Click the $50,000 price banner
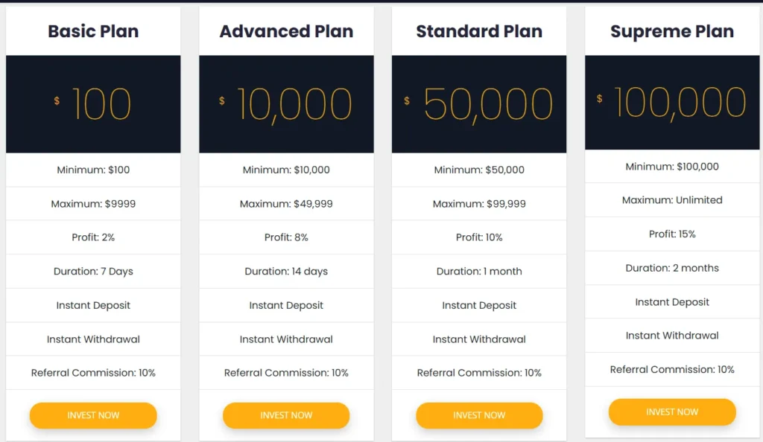 tap(479, 104)
